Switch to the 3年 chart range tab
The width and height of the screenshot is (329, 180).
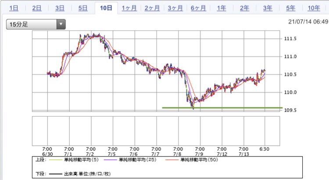268,8
